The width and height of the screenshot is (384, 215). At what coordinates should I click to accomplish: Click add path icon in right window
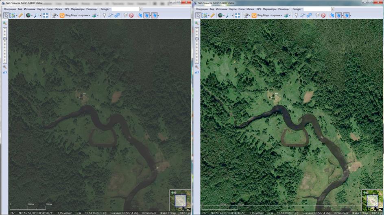pos(303,15)
